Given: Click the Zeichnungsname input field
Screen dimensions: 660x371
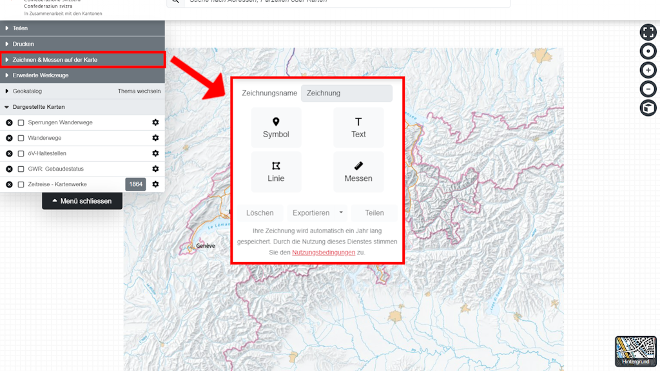Looking at the screenshot, I should tap(346, 93).
